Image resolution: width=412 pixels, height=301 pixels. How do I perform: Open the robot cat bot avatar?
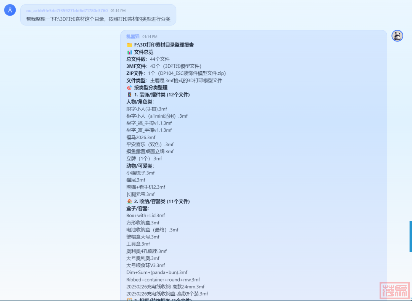(x=397, y=36)
